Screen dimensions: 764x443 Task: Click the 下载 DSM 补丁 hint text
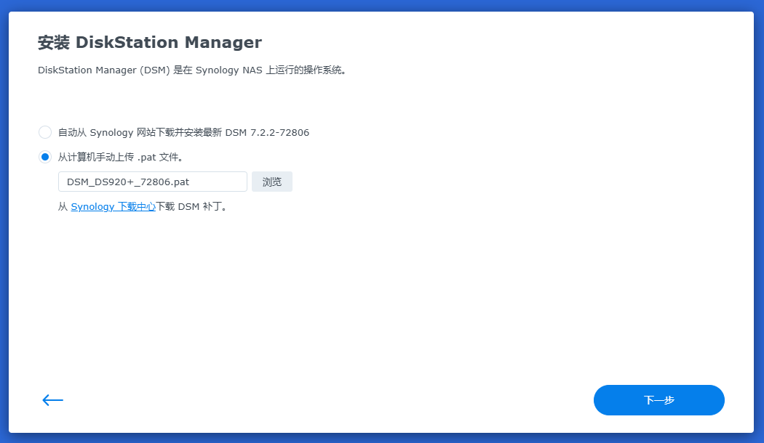pos(192,206)
